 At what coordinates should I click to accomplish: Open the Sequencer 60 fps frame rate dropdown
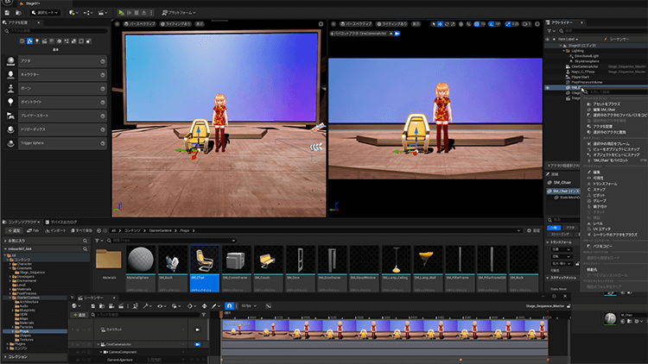(249, 306)
